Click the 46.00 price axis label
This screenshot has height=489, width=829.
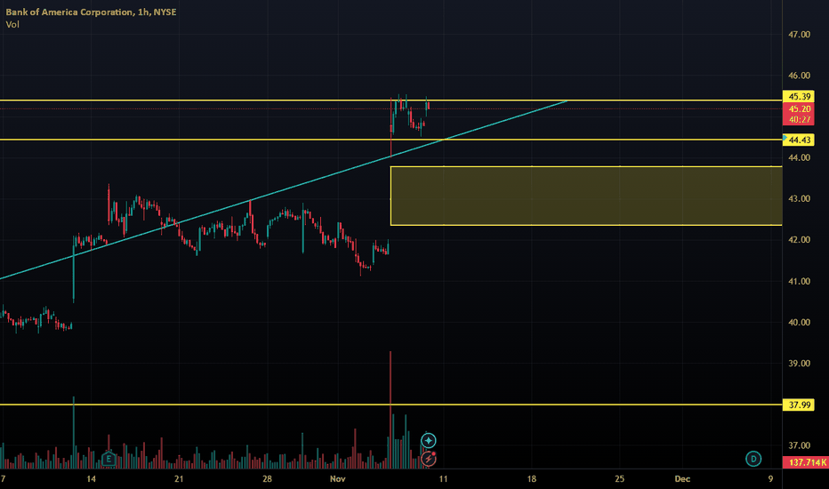tap(799, 76)
